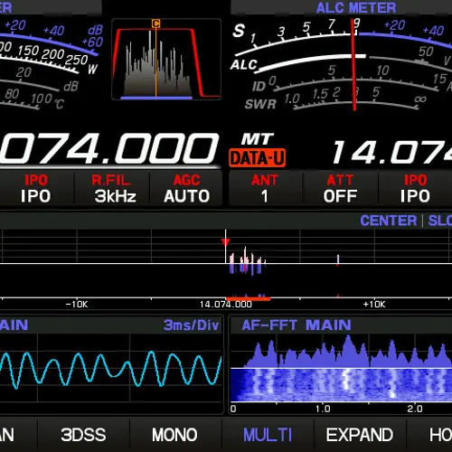Viewport: 452px width, 452px height.
Task: Select CENTER scope mode
Action: point(389,221)
